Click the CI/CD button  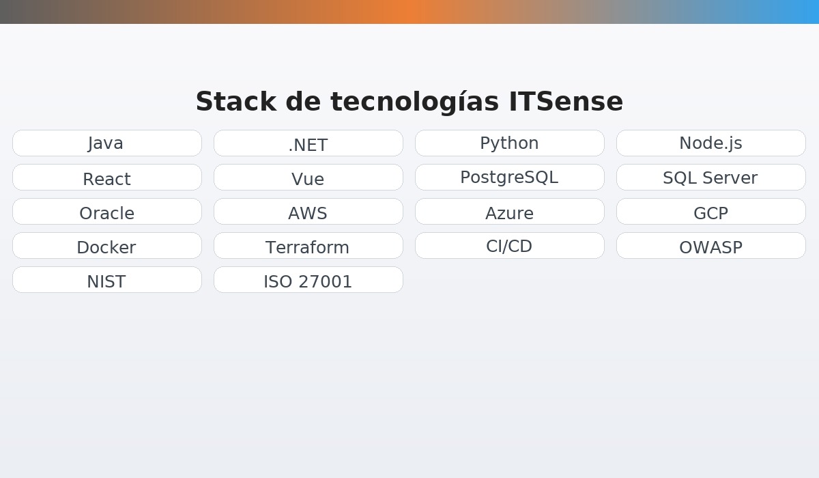[x=510, y=245]
